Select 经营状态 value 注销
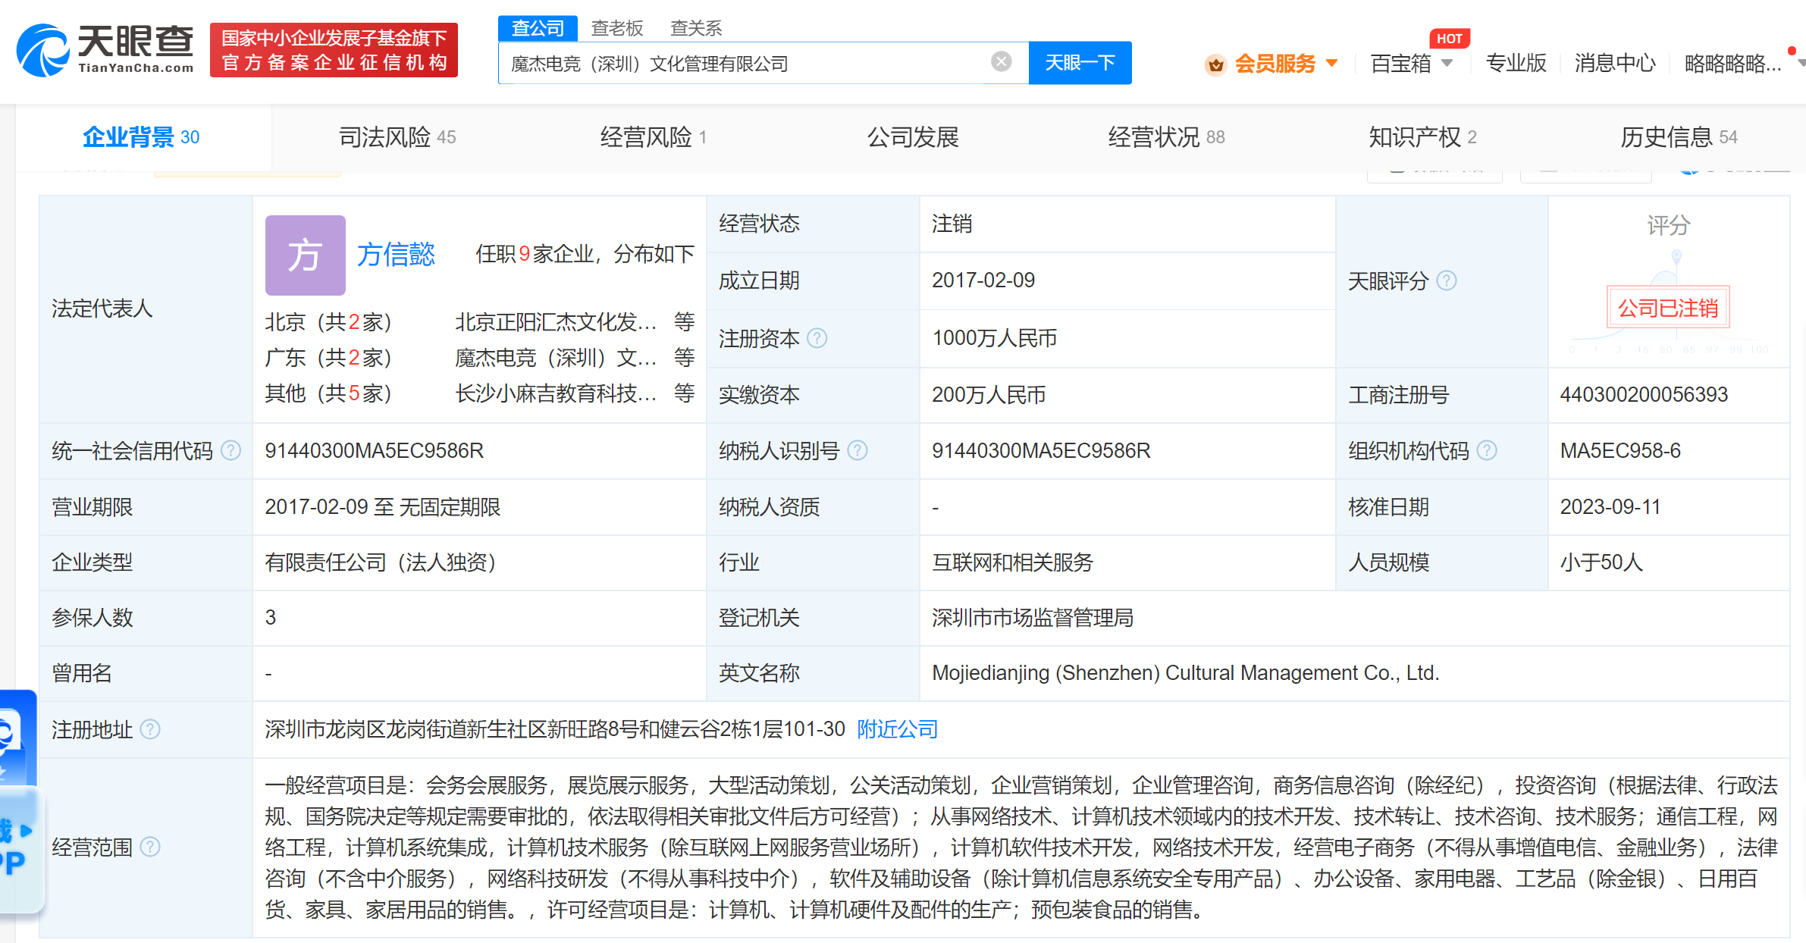 [952, 224]
